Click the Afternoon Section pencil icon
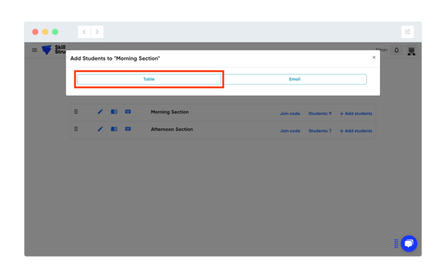This screenshot has height=278, width=446. (x=100, y=129)
